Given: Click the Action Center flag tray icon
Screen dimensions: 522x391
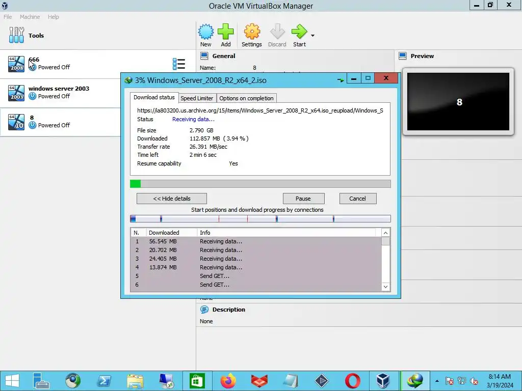Looking at the screenshot, I should pyautogui.click(x=450, y=381).
